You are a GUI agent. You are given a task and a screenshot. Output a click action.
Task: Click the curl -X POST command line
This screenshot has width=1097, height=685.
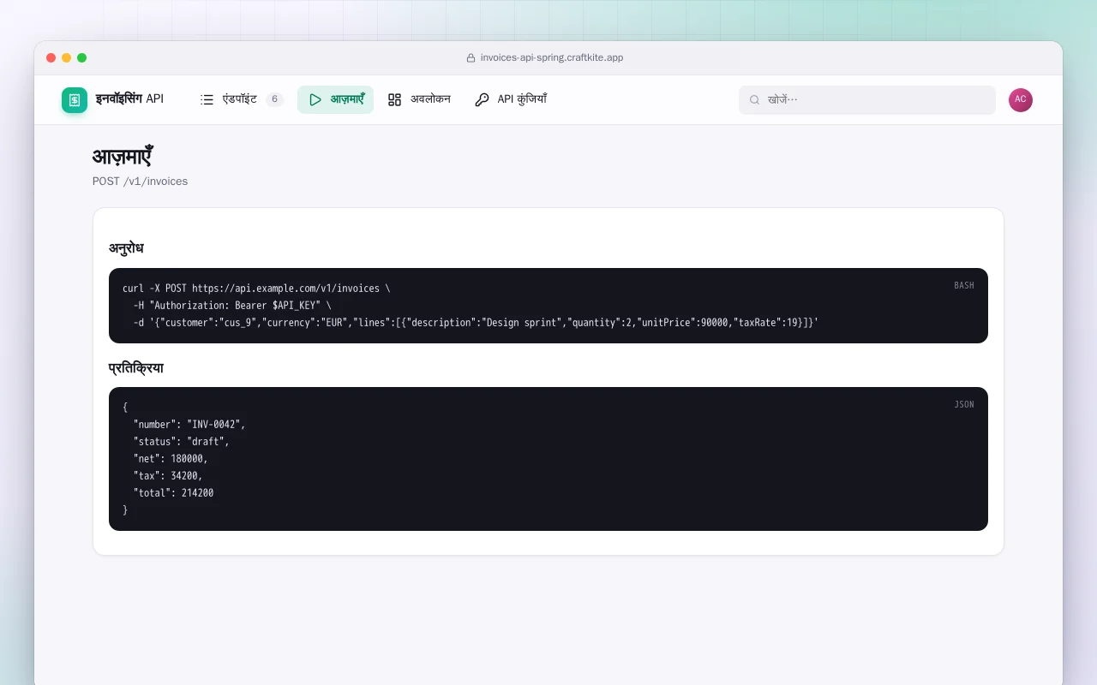(256, 289)
